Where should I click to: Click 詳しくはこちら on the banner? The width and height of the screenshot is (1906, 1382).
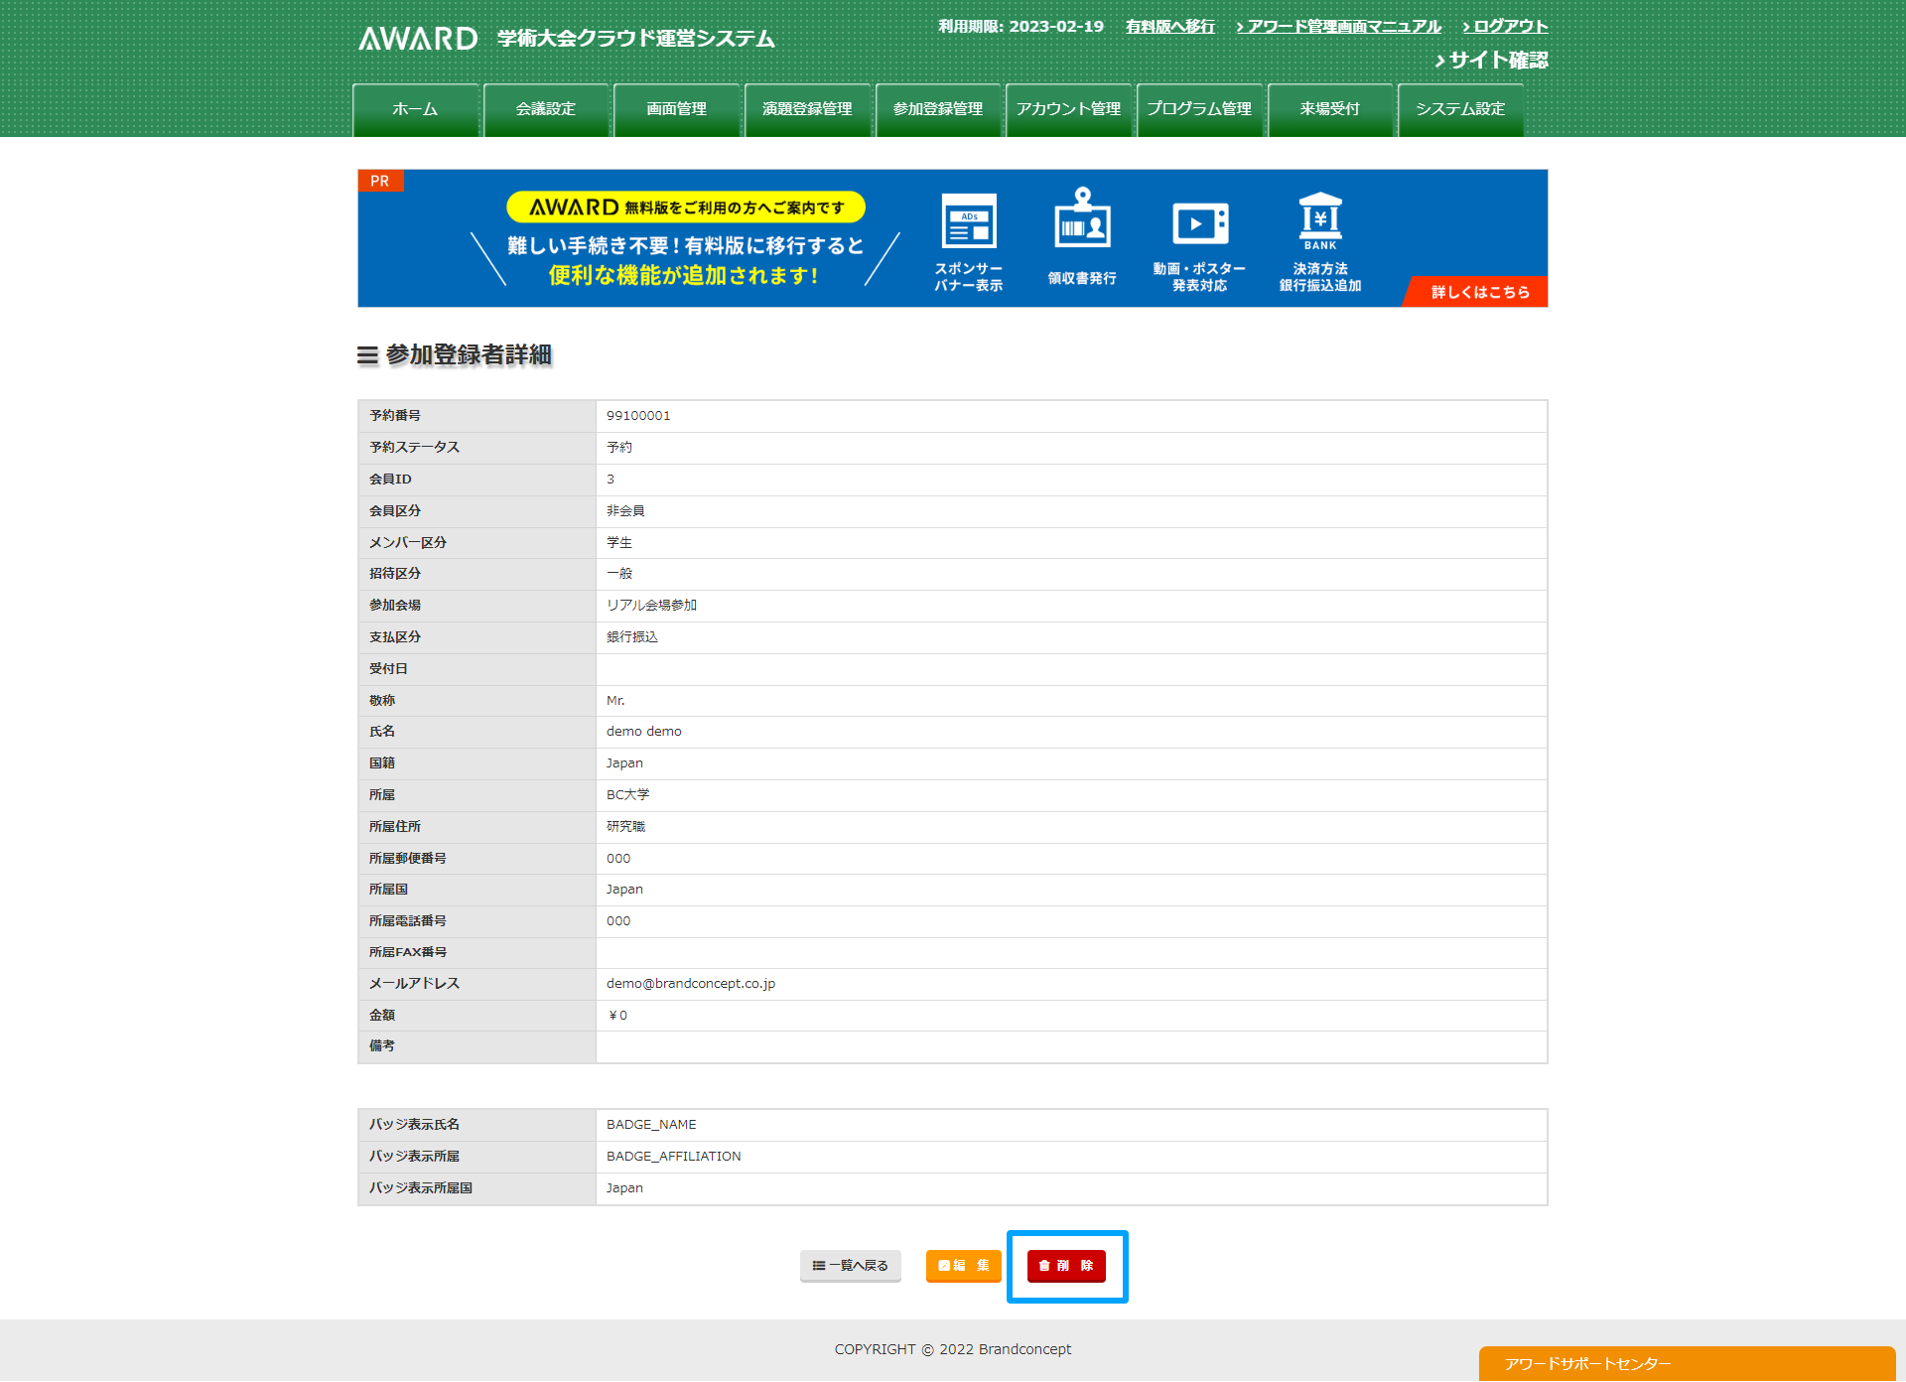point(1479,292)
